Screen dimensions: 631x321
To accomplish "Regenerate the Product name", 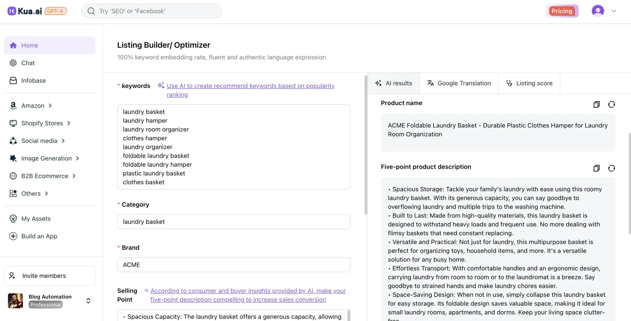I will [x=611, y=104].
